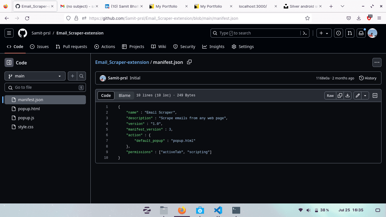This screenshot has width=386, height=217.
Task: Open the symbols panel icon
Action: (375, 96)
